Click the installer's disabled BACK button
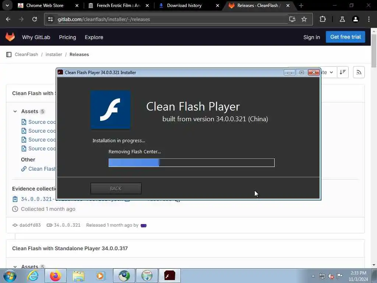The height and width of the screenshot is (283, 377). tap(116, 188)
